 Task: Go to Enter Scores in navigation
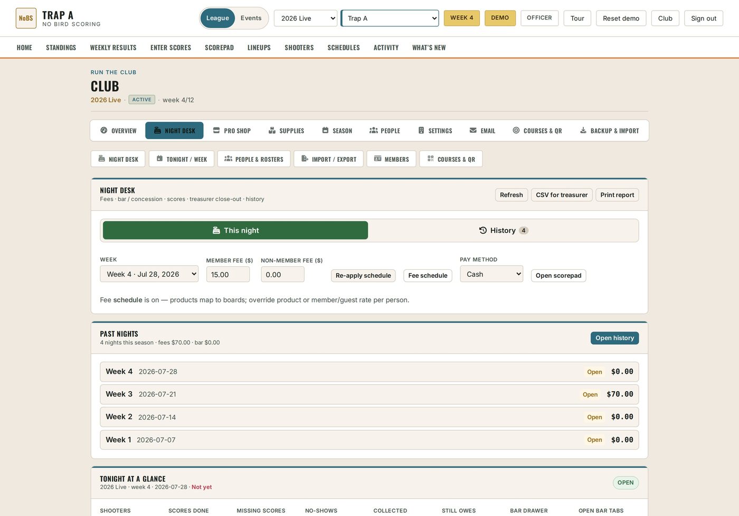click(x=170, y=47)
